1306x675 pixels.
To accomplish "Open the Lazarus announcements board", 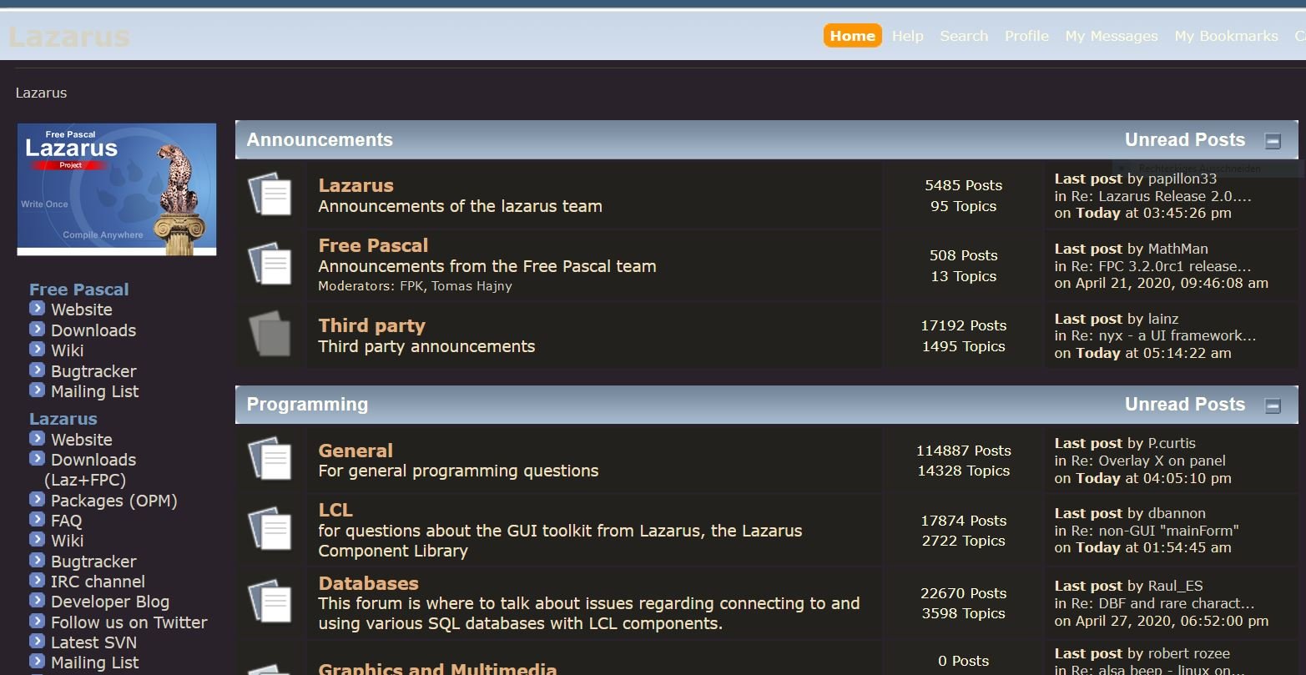I will [355, 185].
